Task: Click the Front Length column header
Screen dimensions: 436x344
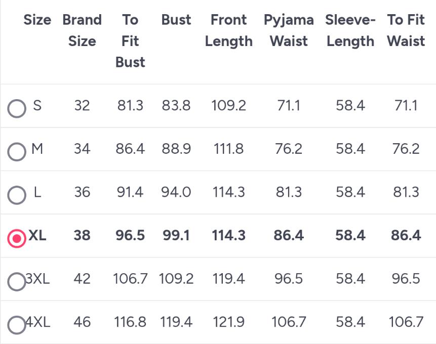Action: click(x=228, y=30)
